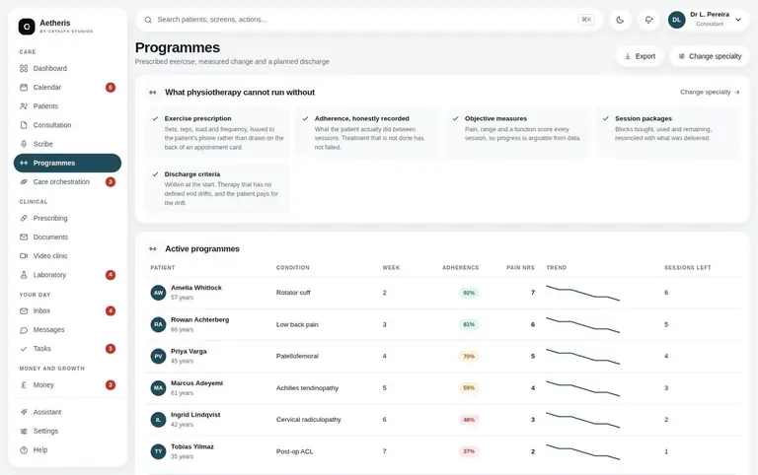Open the Video clinic camera icon

[x=24, y=256]
